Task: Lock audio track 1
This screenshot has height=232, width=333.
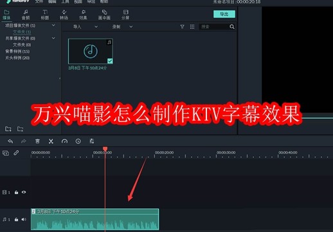Action: point(16,219)
